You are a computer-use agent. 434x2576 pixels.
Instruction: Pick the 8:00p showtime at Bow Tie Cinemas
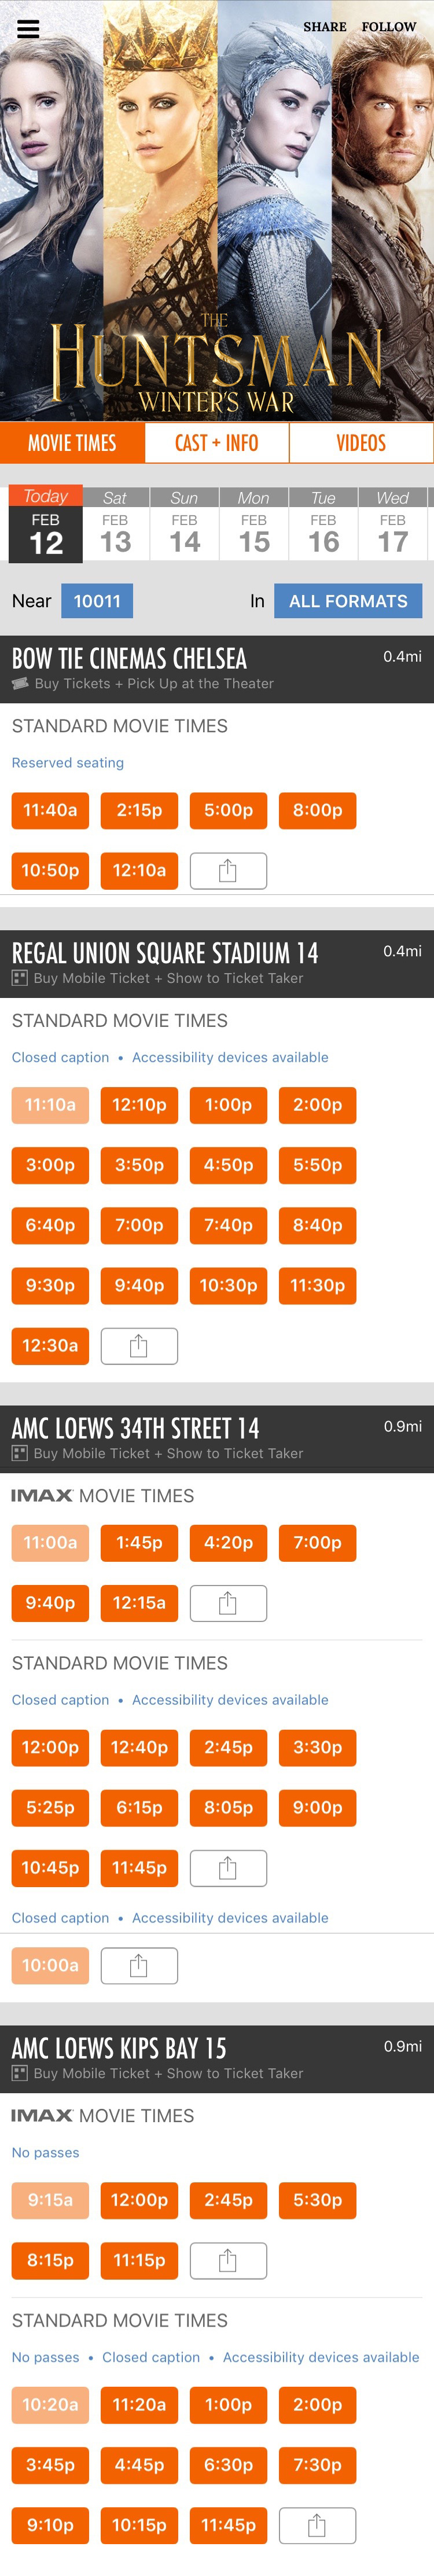point(317,810)
